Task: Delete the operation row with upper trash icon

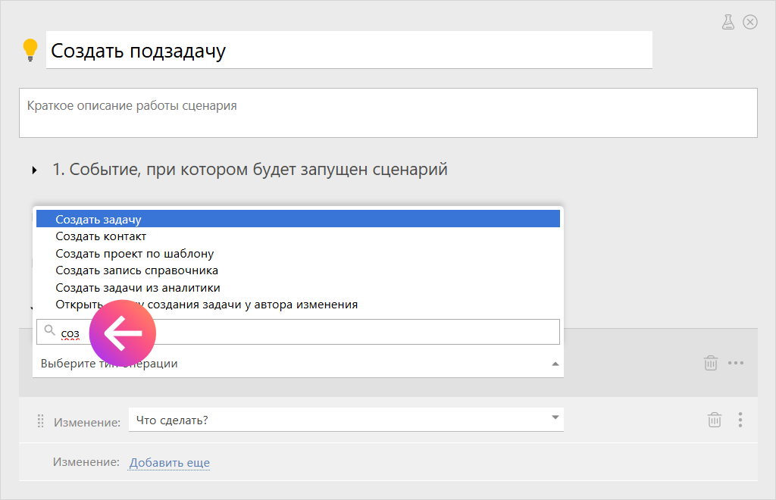Action: pos(711,363)
